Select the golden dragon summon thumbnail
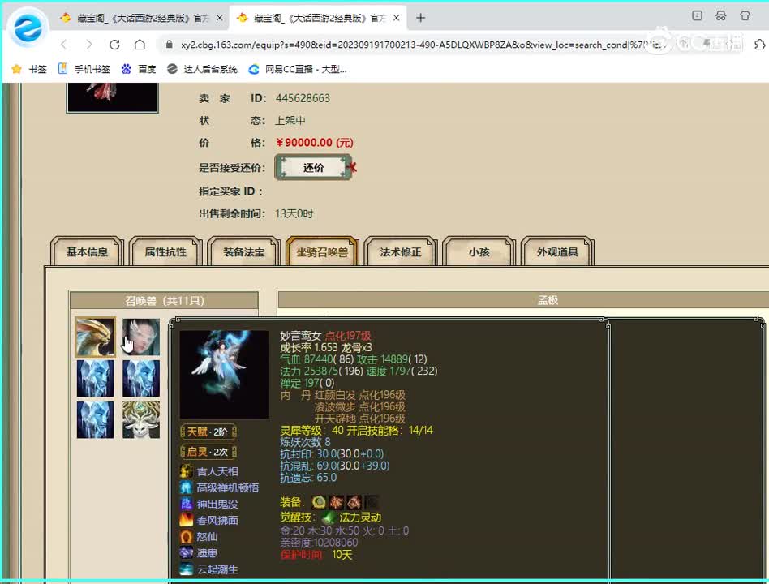This screenshot has width=769, height=584. (95, 337)
